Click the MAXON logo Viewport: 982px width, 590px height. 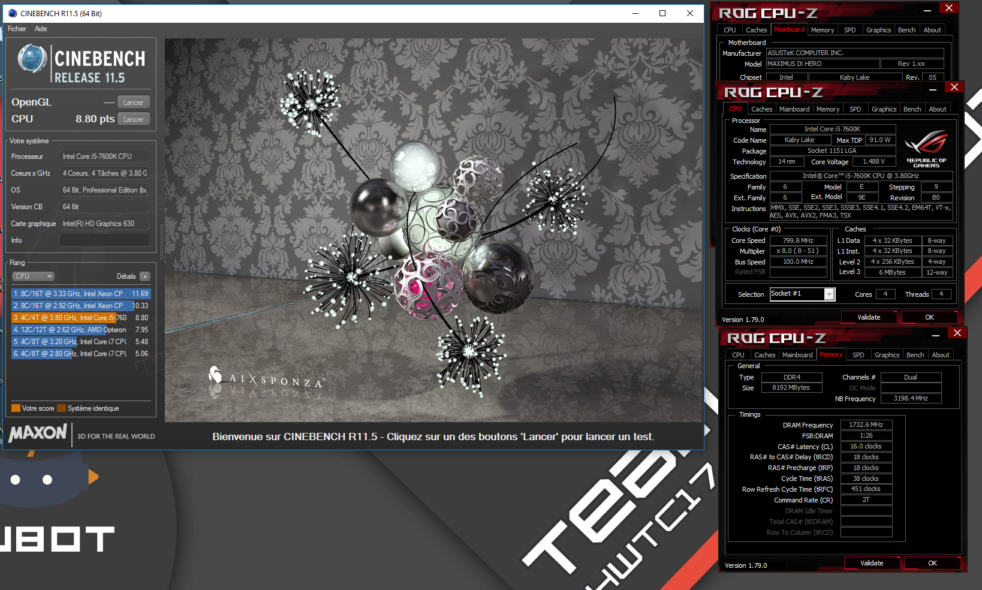(x=38, y=433)
